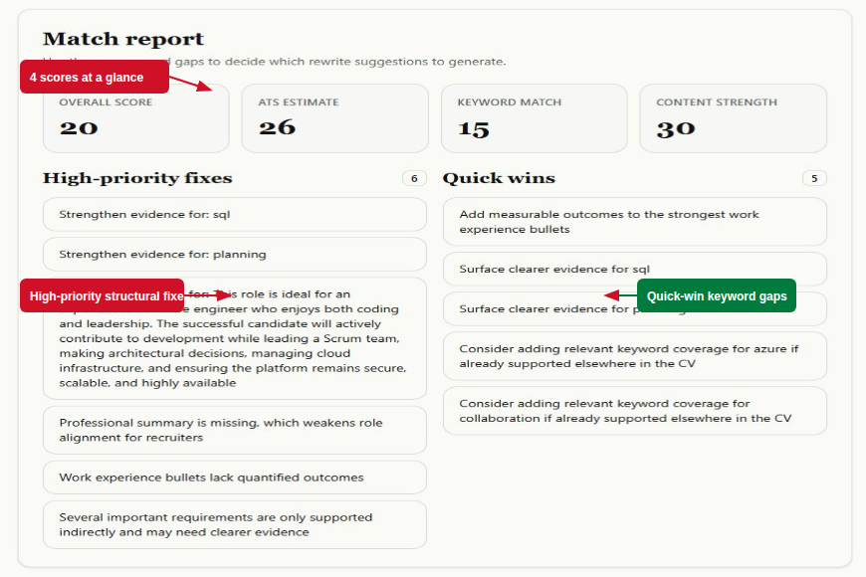The height and width of the screenshot is (577, 866).
Task: Open the ATS Estimate score card
Action: tap(335, 118)
